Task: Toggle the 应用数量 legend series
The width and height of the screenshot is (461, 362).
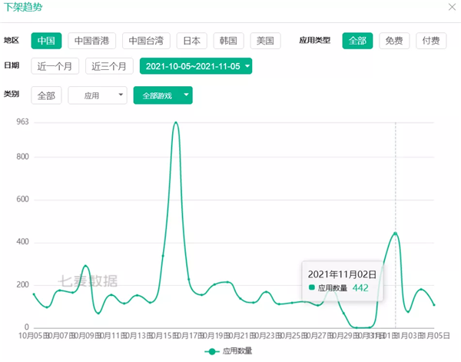Action: tap(228, 351)
